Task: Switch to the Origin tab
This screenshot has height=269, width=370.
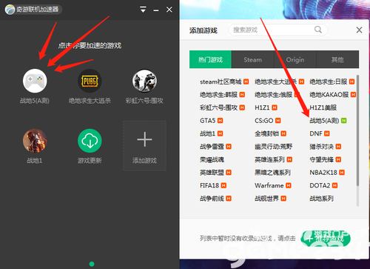Action: coord(295,59)
